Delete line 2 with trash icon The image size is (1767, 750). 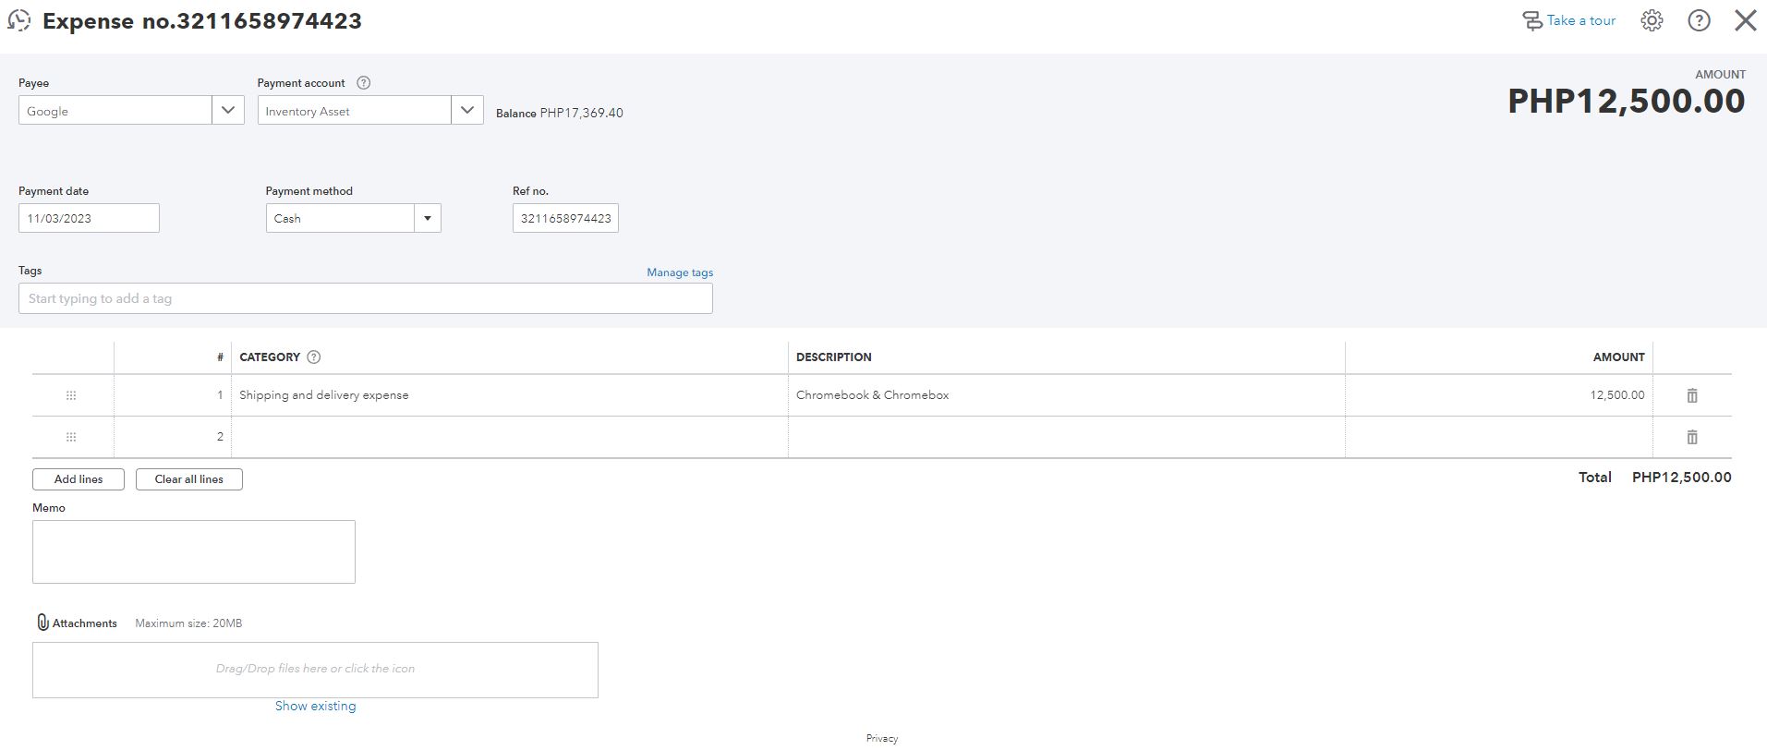pos(1692,437)
